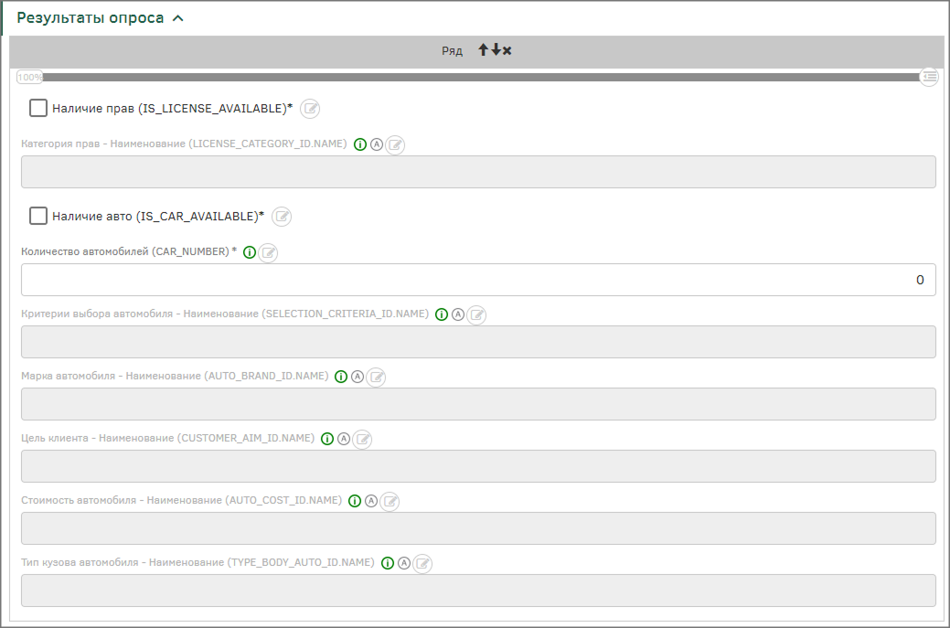Delete row with the X icon
Screen dimensions: 950x628
click(x=507, y=50)
